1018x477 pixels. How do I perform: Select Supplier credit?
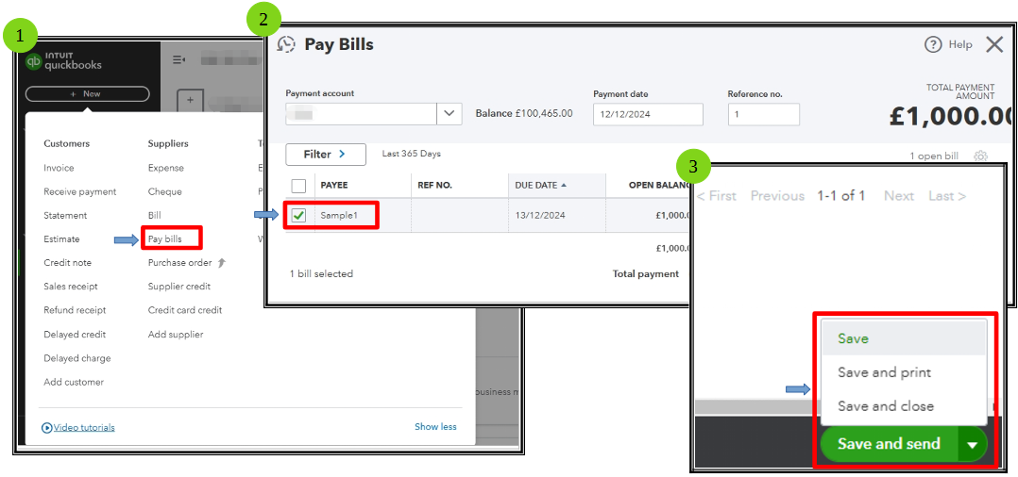click(x=179, y=287)
